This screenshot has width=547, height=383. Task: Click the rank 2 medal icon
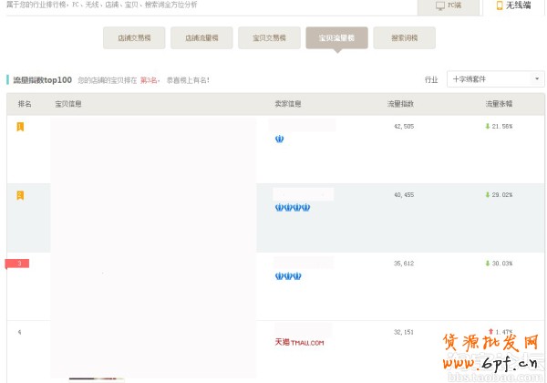tap(20, 195)
